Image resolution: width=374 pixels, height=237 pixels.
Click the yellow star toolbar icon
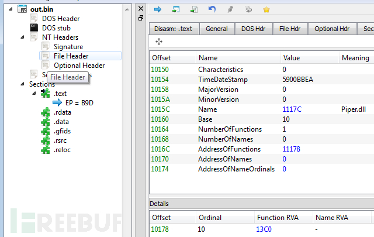[266, 9]
